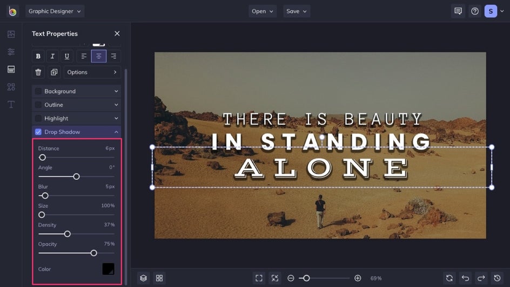
Task: Open the Open menu
Action: point(263,11)
